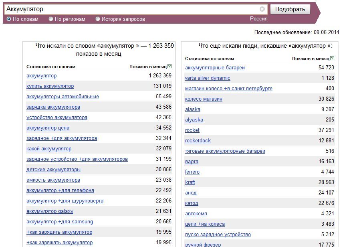This screenshot has width=345, height=247.
Task: Open the 'детские аккумуляторы' link
Action: point(53,170)
